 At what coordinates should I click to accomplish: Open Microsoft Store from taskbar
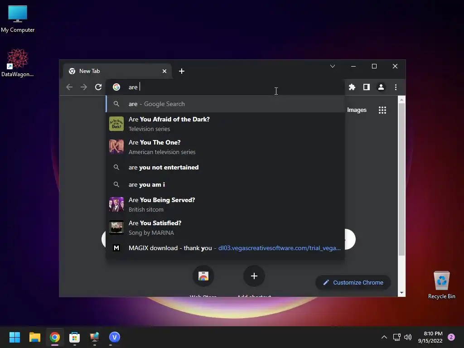click(75, 337)
